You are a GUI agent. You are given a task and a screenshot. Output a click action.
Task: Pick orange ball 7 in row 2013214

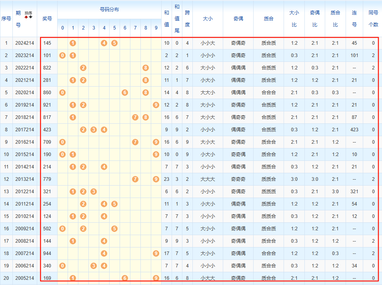[x=135, y=179]
